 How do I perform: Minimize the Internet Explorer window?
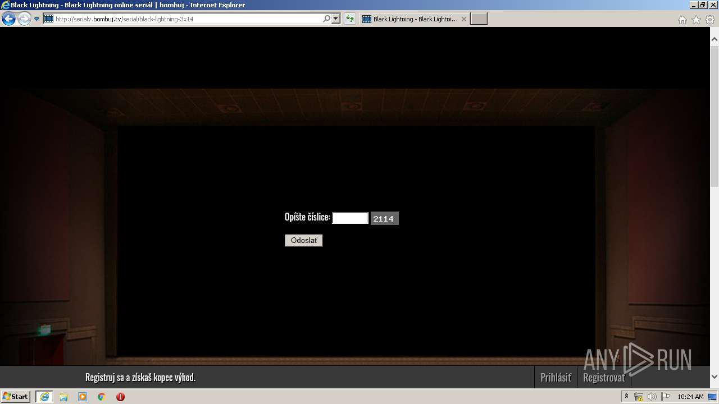click(x=693, y=5)
